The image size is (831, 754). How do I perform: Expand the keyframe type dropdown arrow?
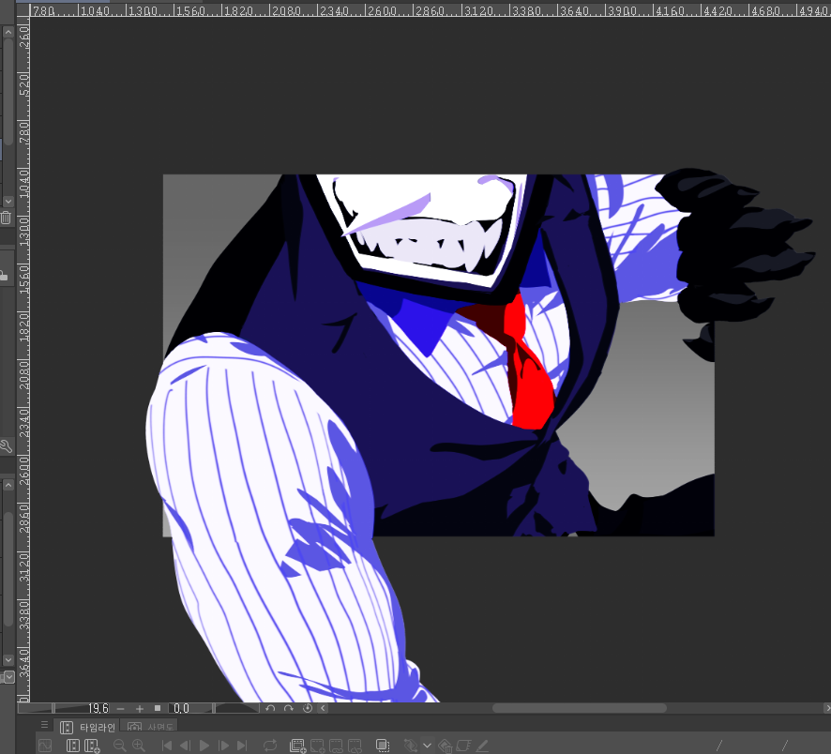[427, 746]
